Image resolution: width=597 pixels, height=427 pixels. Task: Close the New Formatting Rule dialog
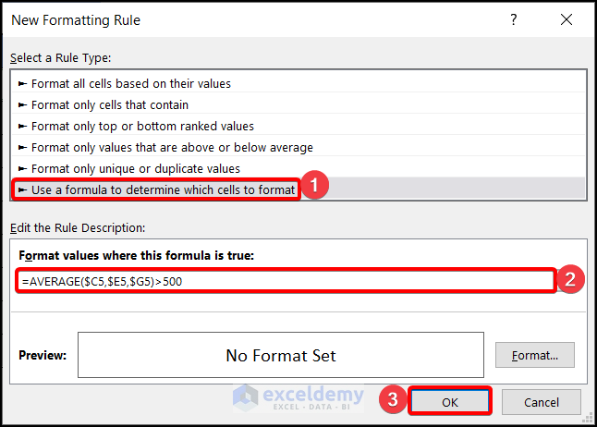(x=567, y=19)
